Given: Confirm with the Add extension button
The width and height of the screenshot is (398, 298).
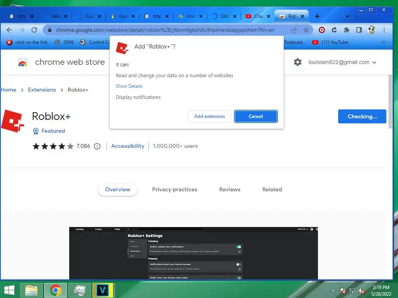Looking at the screenshot, I should click(209, 116).
